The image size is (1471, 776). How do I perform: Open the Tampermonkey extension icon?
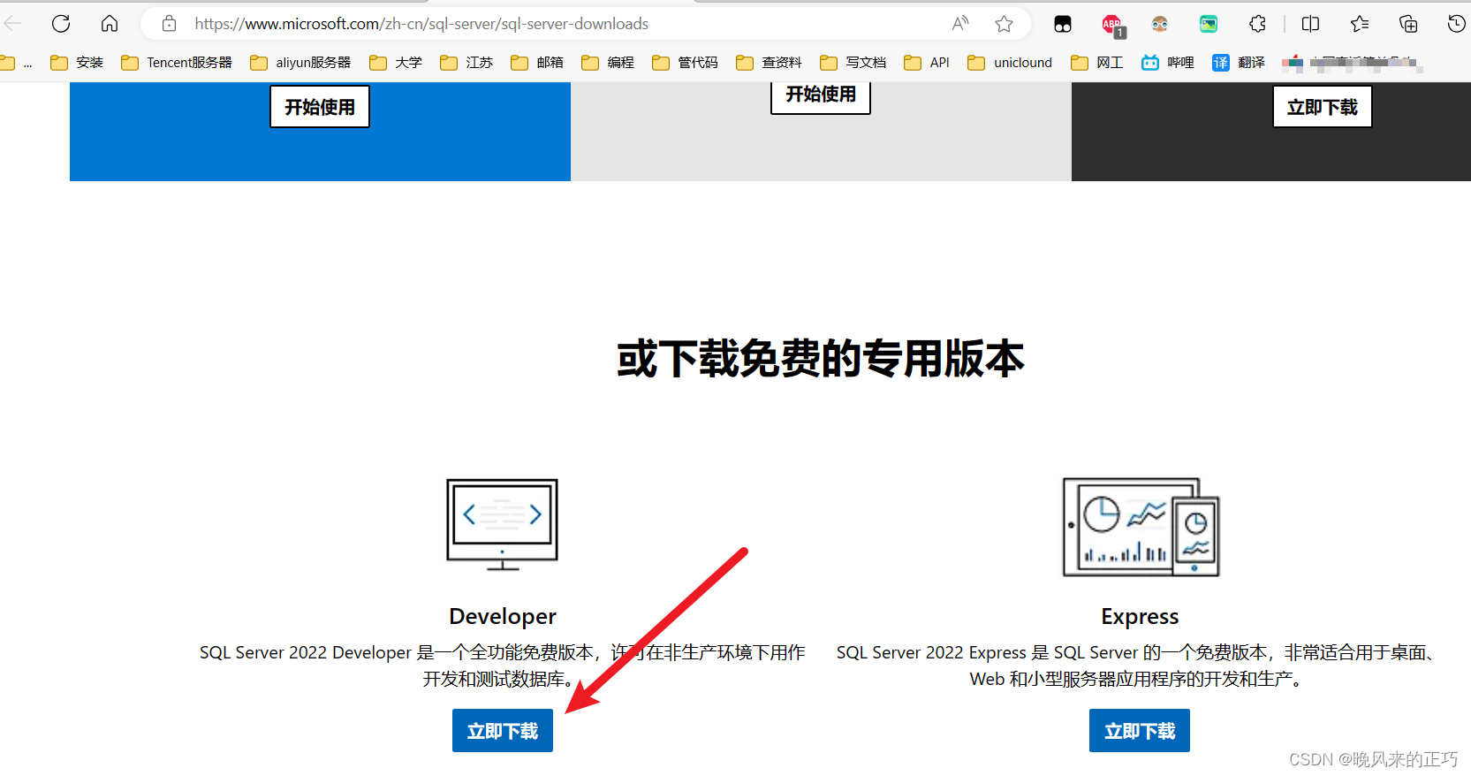pyautogui.click(x=1063, y=25)
